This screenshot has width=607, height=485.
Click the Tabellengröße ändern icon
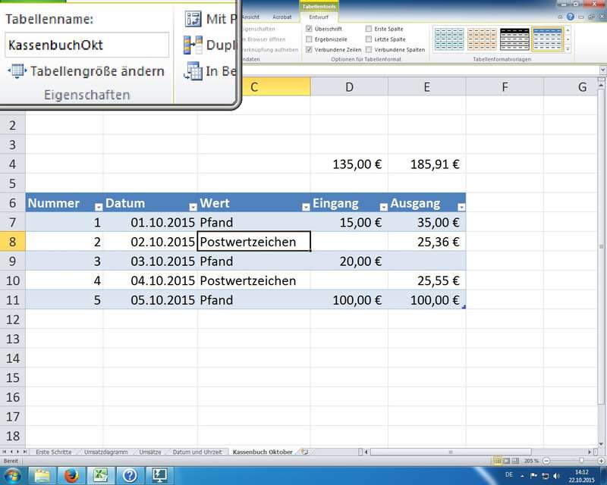pyautogui.click(x=17, y=71)
